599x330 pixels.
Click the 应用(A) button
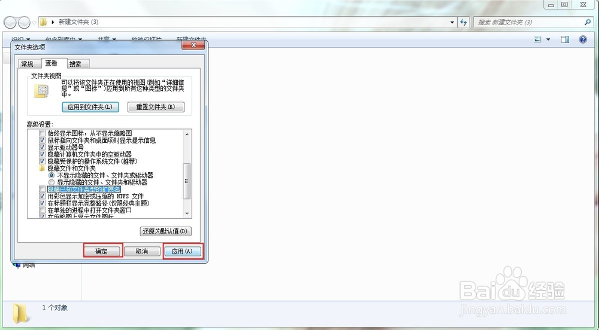click(182, 251)
